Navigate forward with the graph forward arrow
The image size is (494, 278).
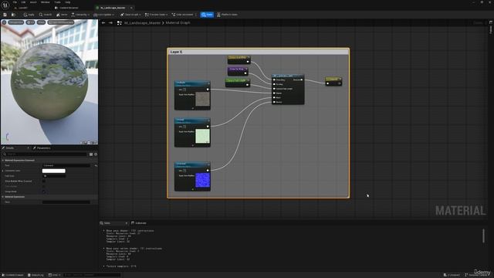pyautogui.click(x=110, y=22)
